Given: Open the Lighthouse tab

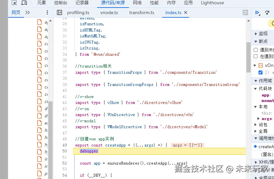Looking at the screenshot, I should point(212,3).
